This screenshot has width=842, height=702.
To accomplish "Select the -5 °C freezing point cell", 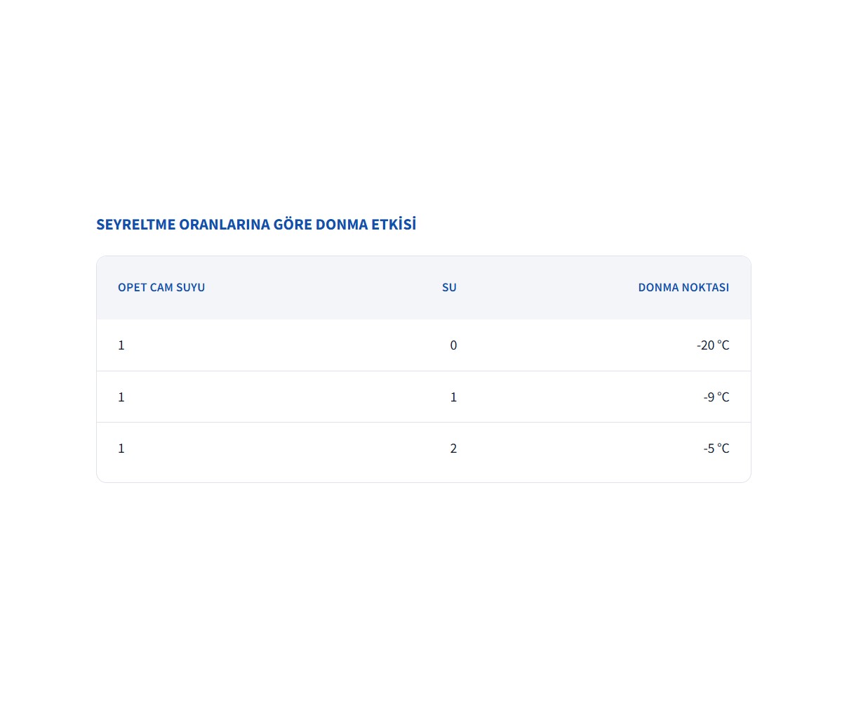I will 716,449.
